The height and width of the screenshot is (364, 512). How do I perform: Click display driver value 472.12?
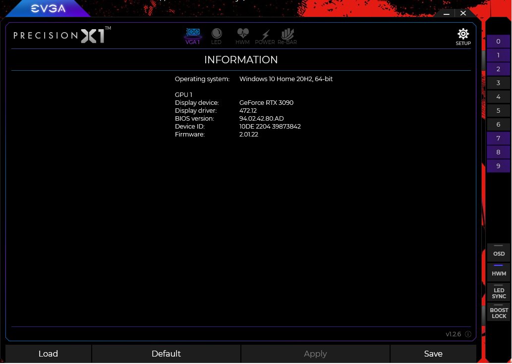[248, 110]
